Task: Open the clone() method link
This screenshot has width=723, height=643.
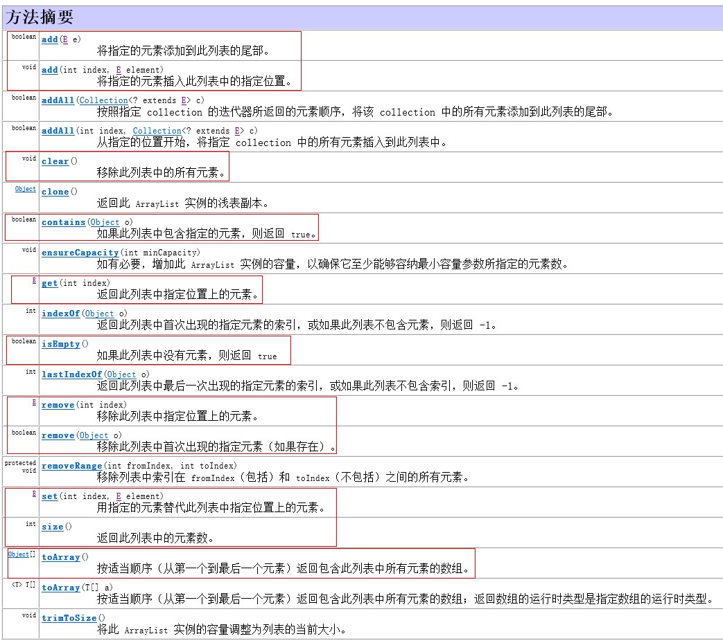Action: point(55,192)
